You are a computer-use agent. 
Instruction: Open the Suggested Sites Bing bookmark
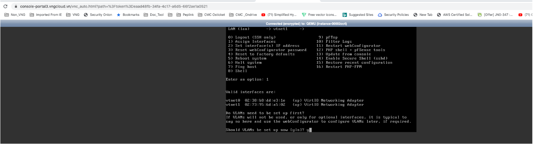pyautogui.click(x=358, y=15)
